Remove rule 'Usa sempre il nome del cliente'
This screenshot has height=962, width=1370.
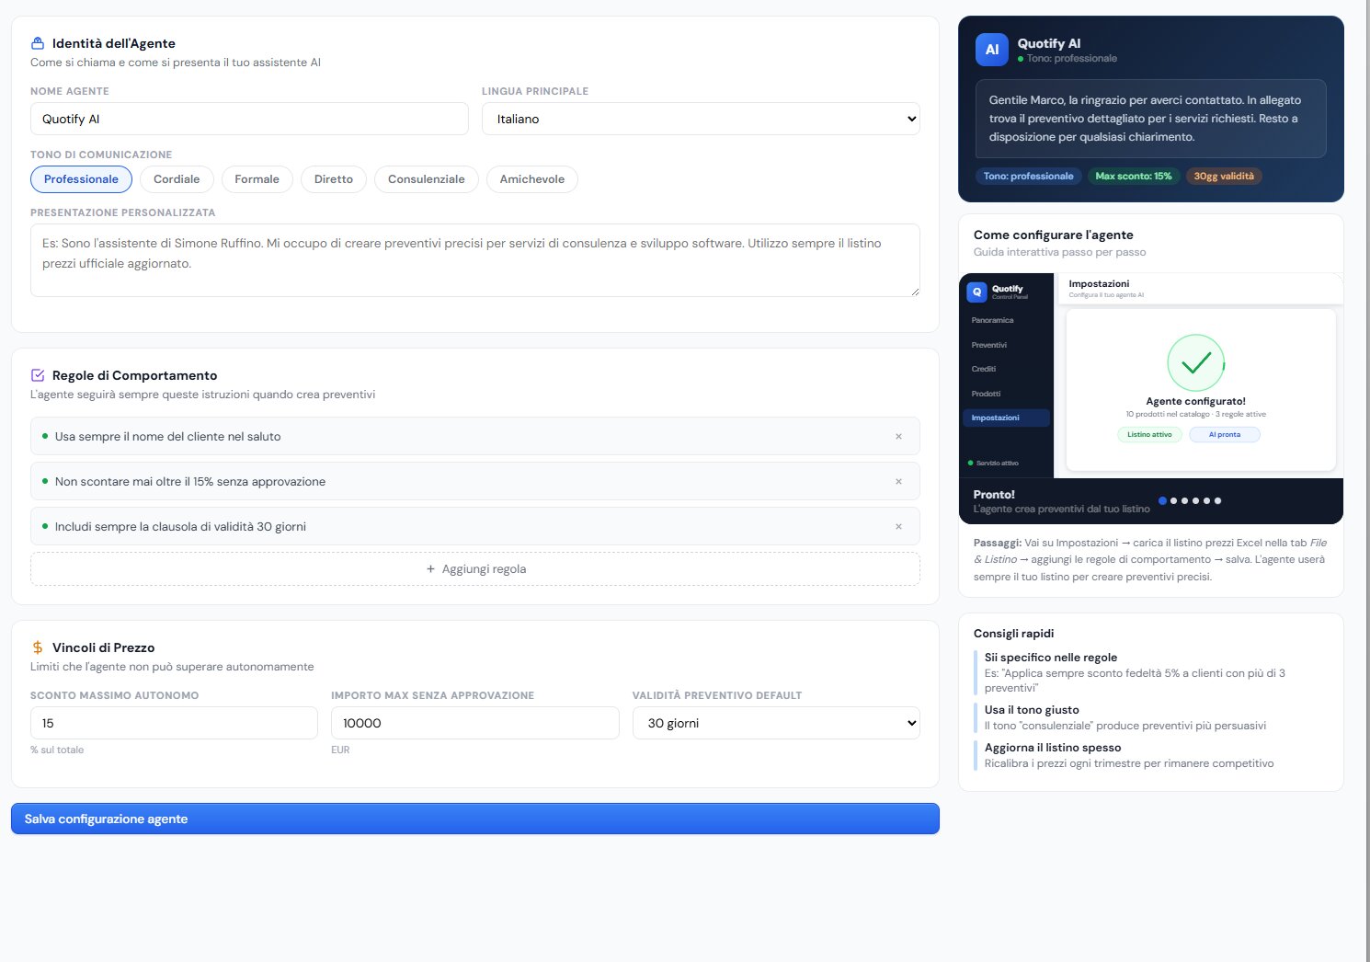point(898,437)
